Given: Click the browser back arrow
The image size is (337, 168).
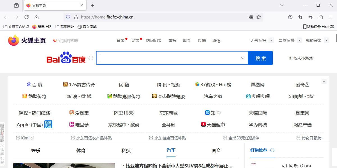Looking at the screenshot, I should point(6,17).
